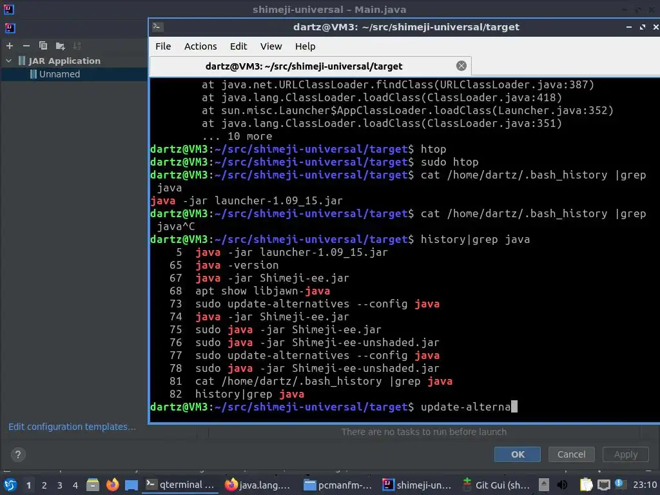Image resolution: width=660 pixels, height=495 pixels.
Task: Open the start menu on the taskbar
Action: 10,485
